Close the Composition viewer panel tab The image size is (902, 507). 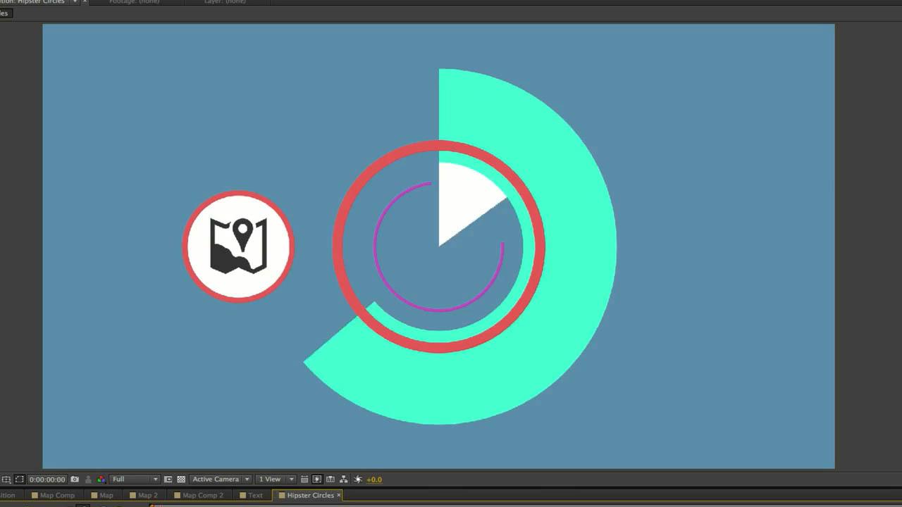click(x=85, y=2)
